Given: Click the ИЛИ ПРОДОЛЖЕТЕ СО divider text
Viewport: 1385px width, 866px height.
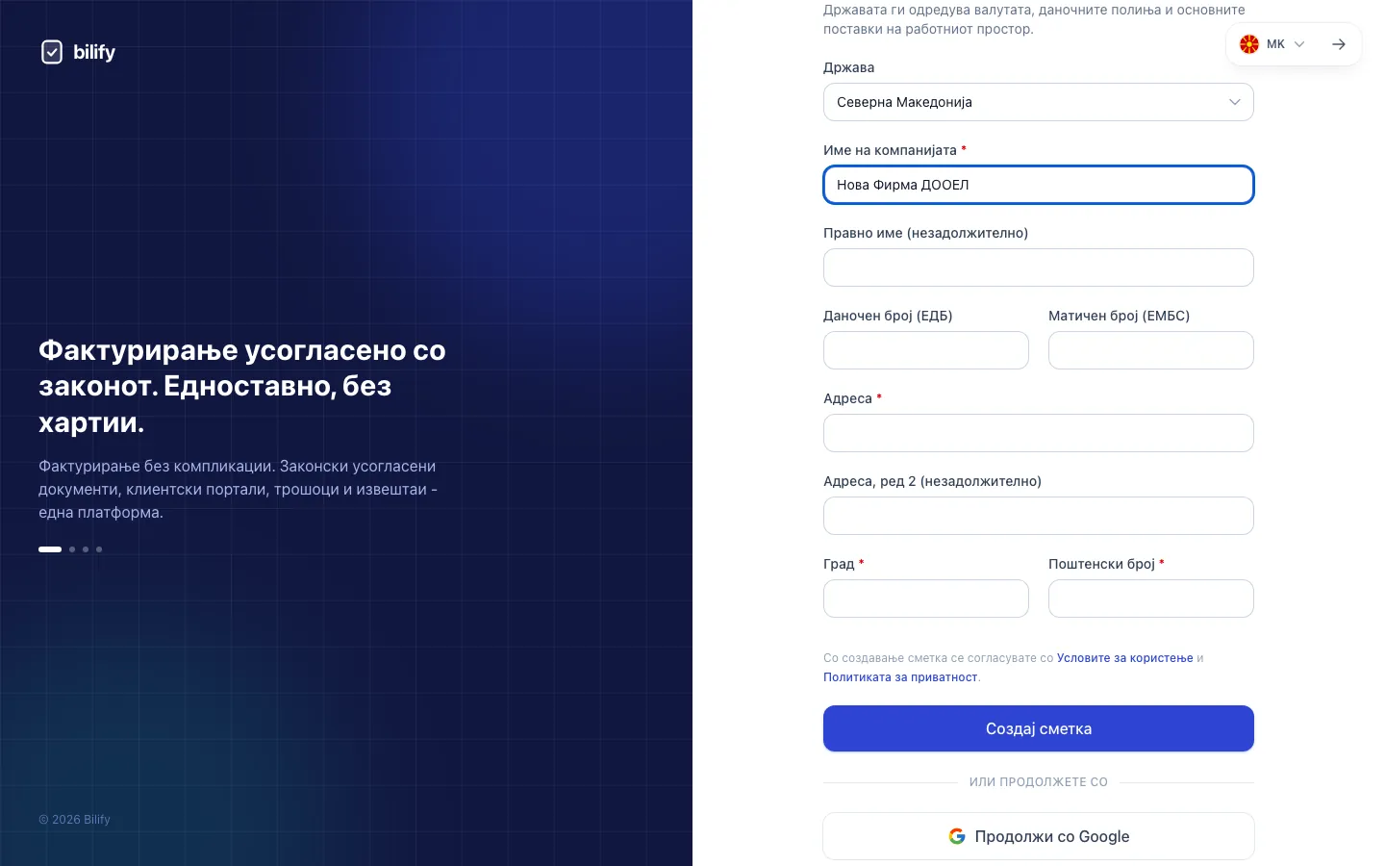Looking at the screenshot, I should tap(1039, 782).
